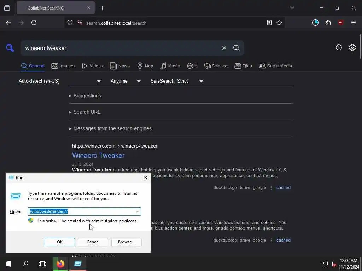Click the Firefox taskbar icon
The width and height of the screenshot is (362, 271).
[60, 264]
